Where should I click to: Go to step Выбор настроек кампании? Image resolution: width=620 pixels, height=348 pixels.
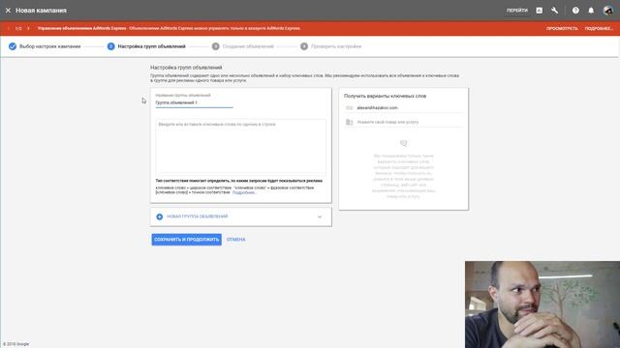(x=45, y=46)
